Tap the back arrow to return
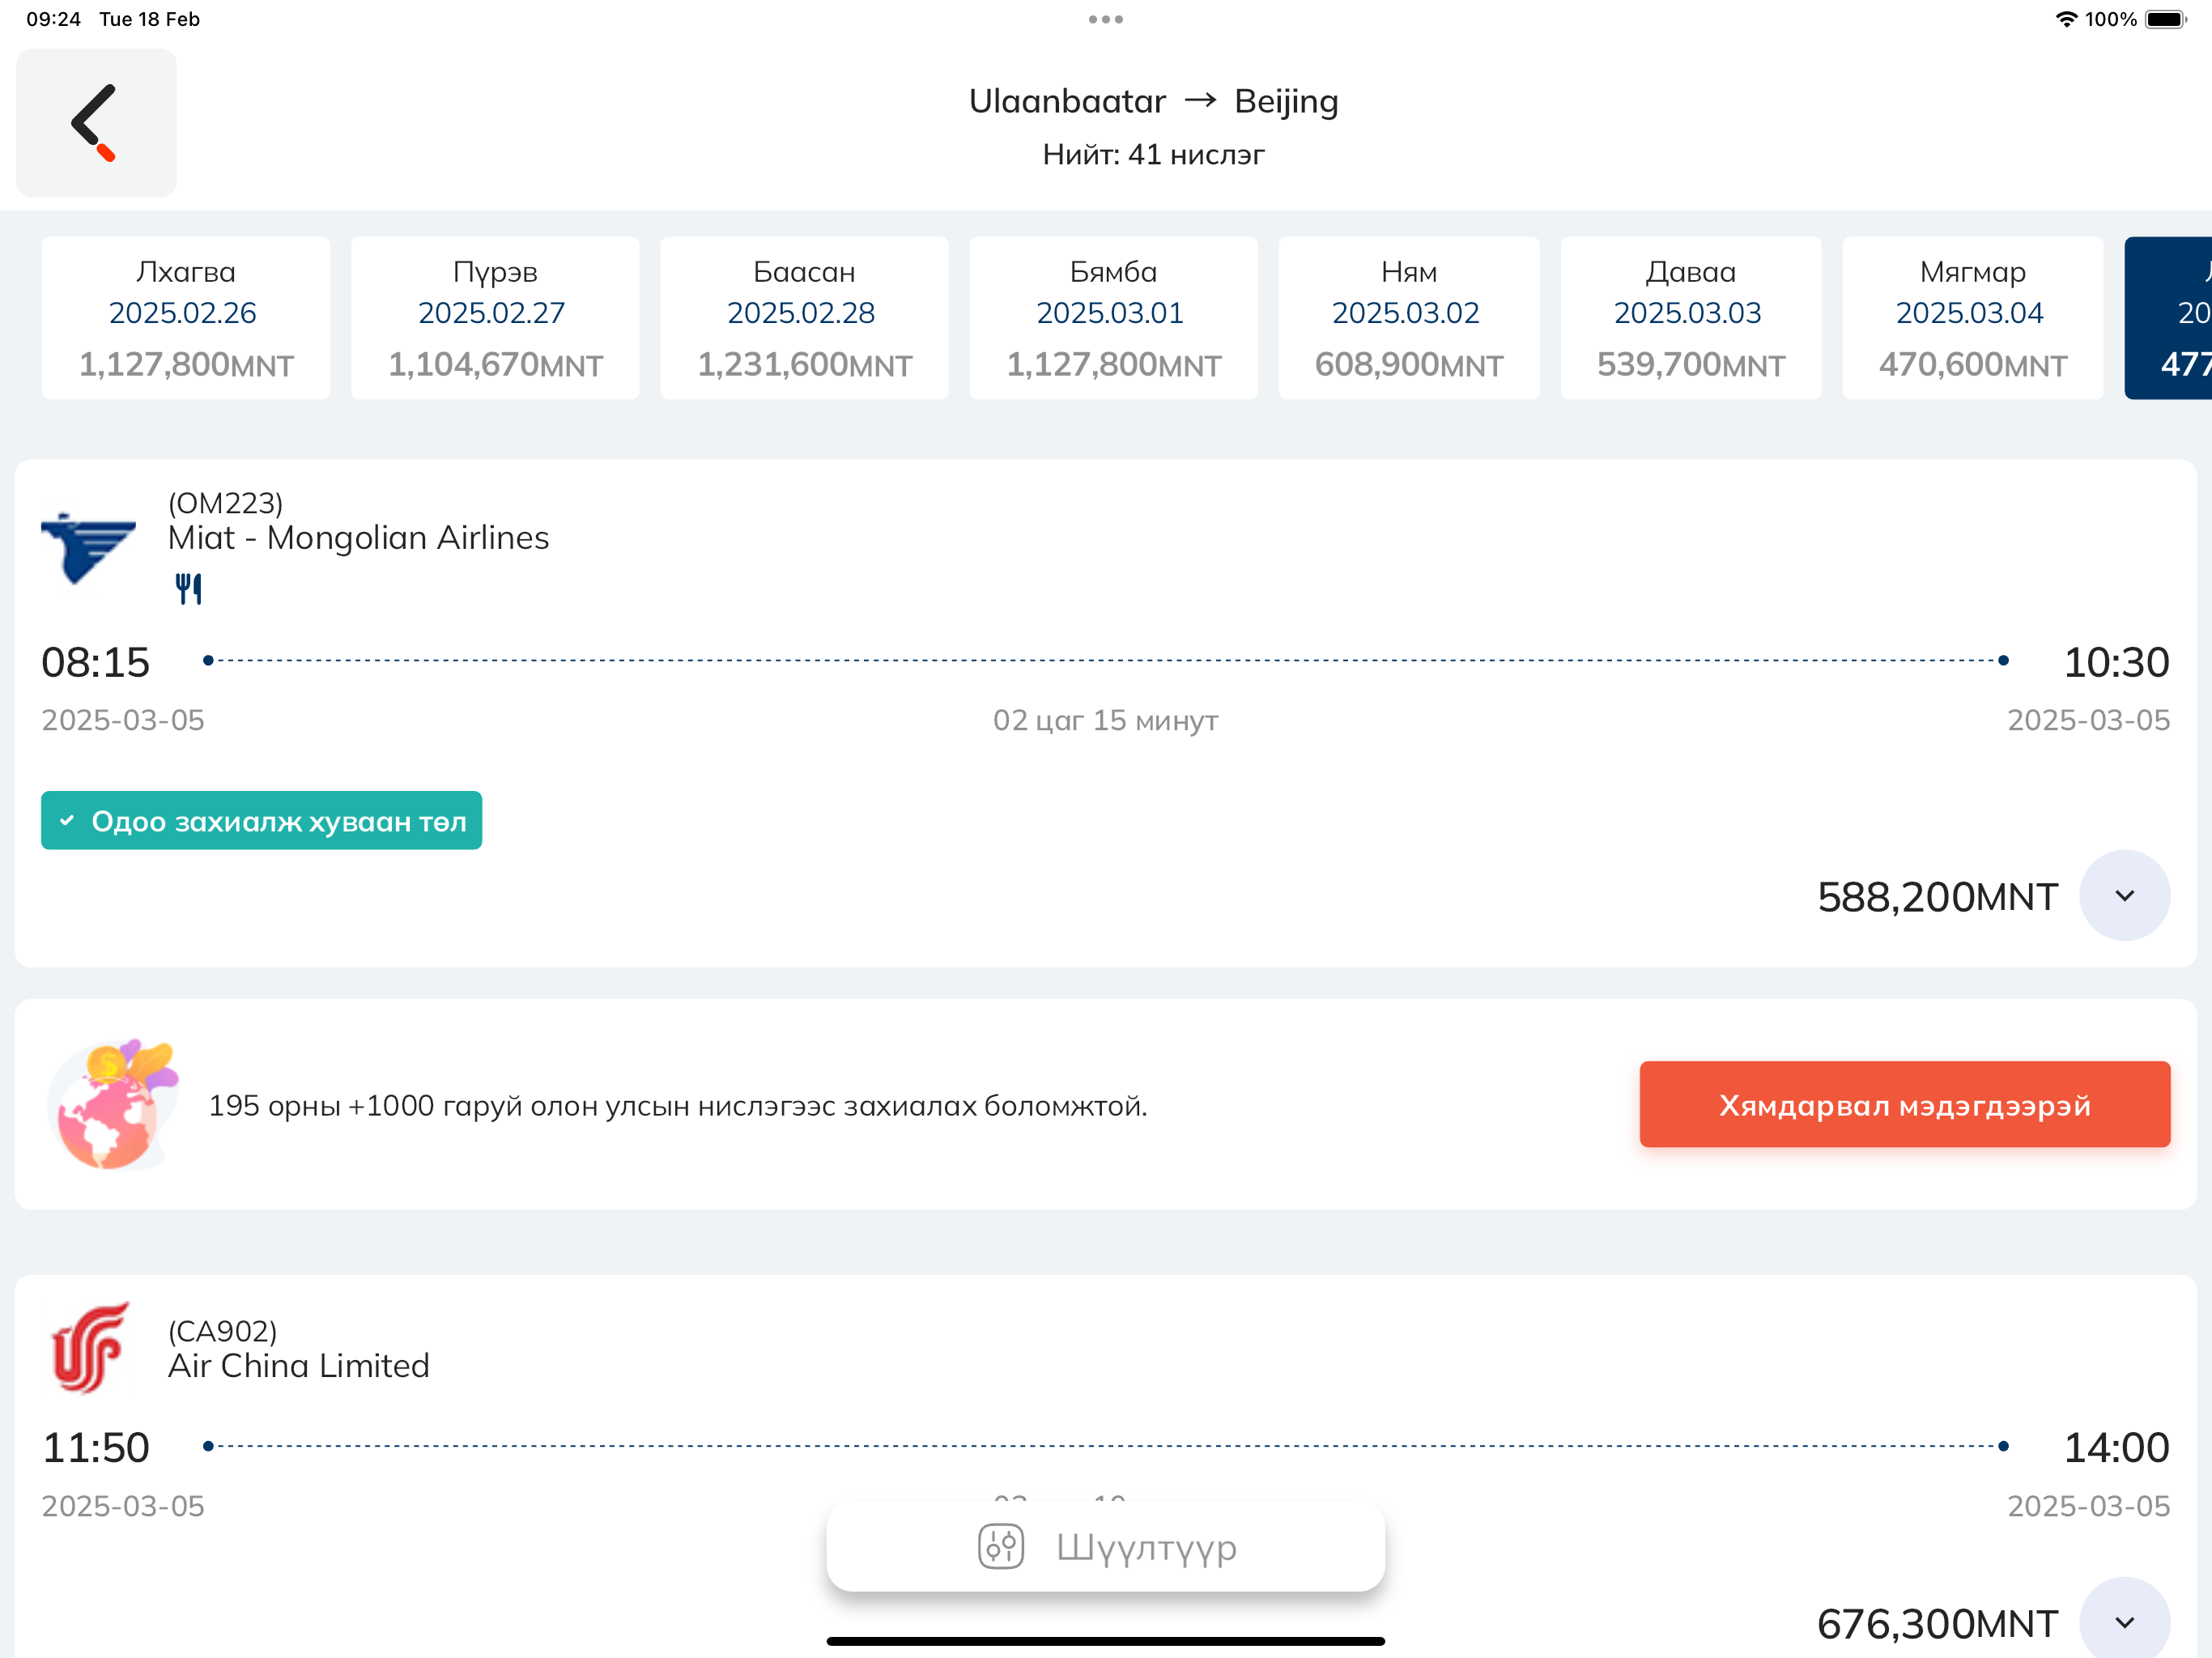2212x1658 pixels. 95,122
